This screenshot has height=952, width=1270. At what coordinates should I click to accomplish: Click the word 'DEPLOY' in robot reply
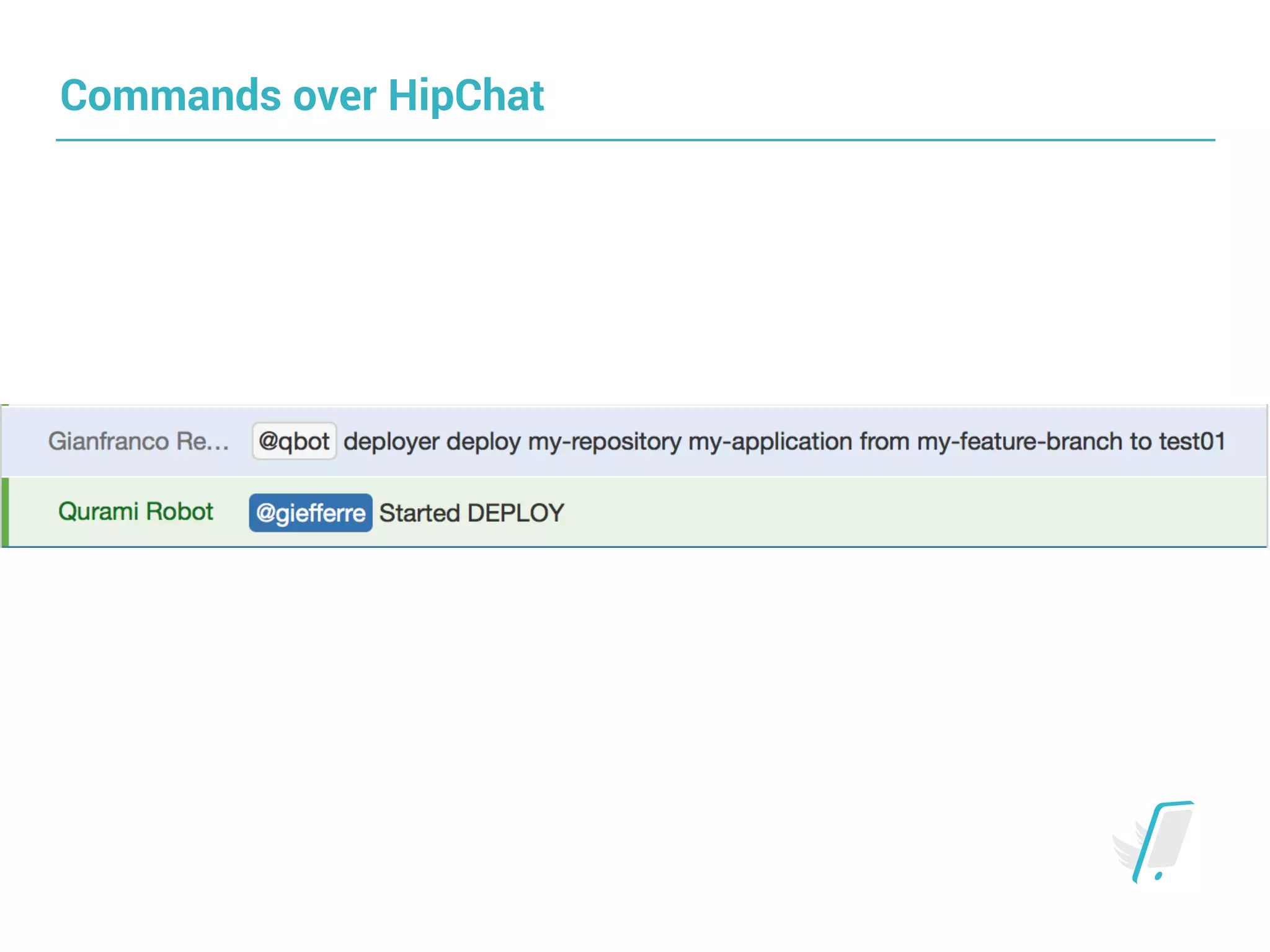point(515,513)
